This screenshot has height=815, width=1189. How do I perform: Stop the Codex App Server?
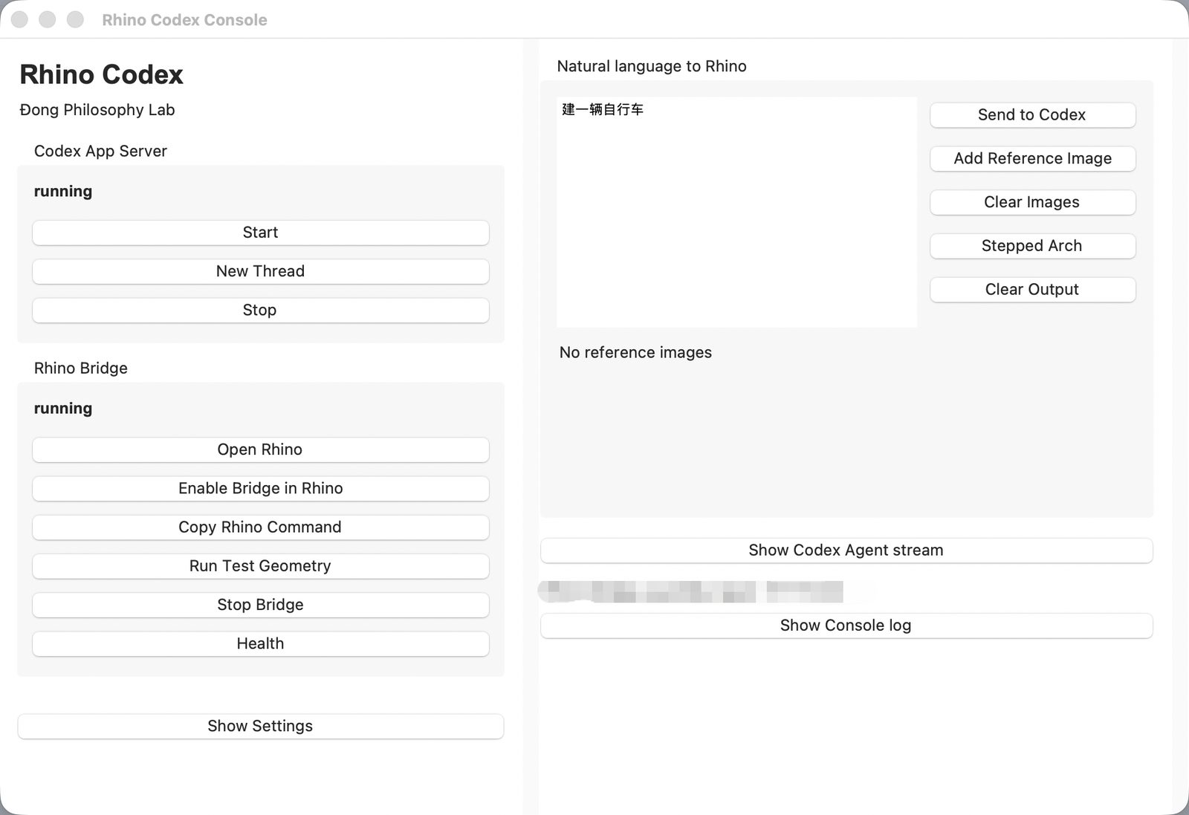[x=260, y=310]
